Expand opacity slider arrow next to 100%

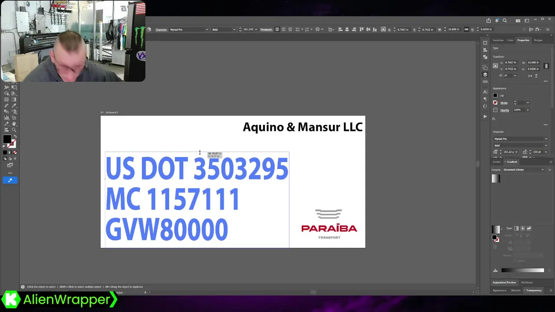(x=528, y=110)
